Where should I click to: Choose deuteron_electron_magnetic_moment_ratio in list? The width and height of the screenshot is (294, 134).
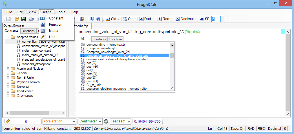tap(116, 88)
